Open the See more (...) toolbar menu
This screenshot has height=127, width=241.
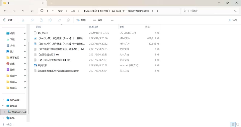(113, 20)
